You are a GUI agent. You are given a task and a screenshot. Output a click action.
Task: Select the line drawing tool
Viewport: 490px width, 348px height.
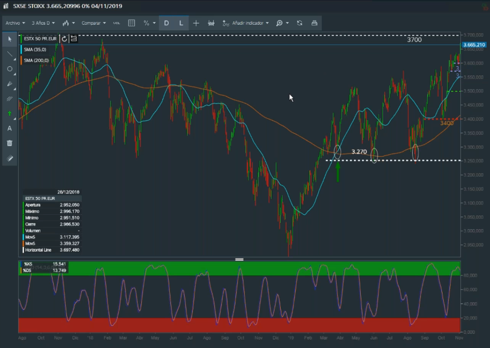pos(10,54)
